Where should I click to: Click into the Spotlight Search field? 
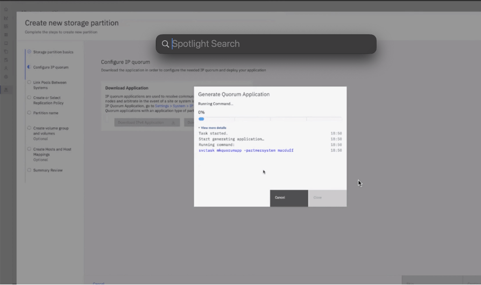tap(269, 44)
